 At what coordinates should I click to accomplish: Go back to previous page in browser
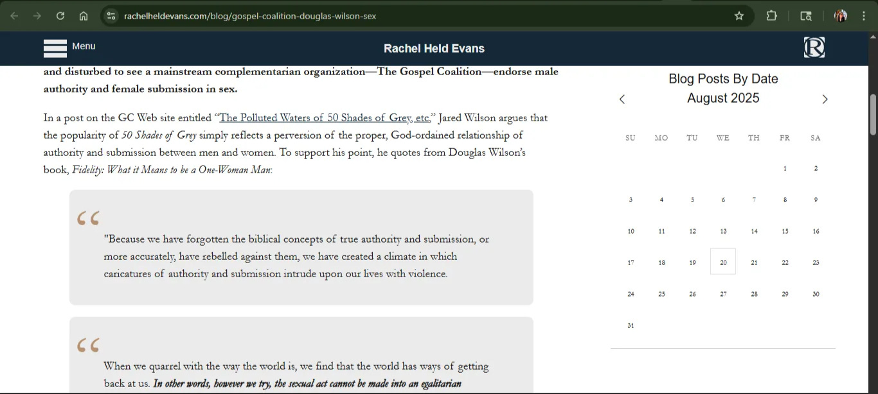coord(14,16)
